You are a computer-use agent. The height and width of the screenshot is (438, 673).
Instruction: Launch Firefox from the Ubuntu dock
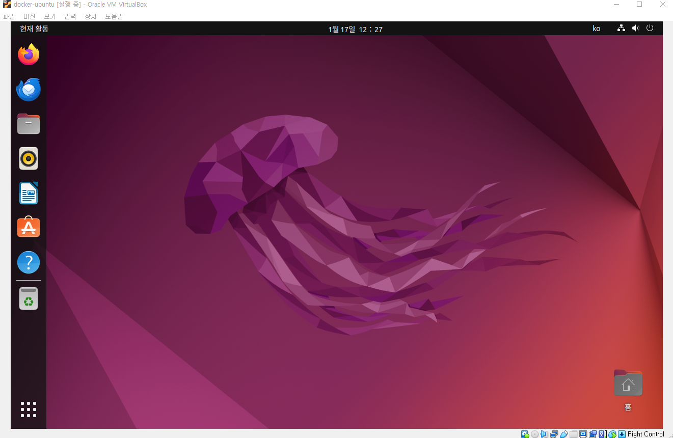tap(29, 54)
